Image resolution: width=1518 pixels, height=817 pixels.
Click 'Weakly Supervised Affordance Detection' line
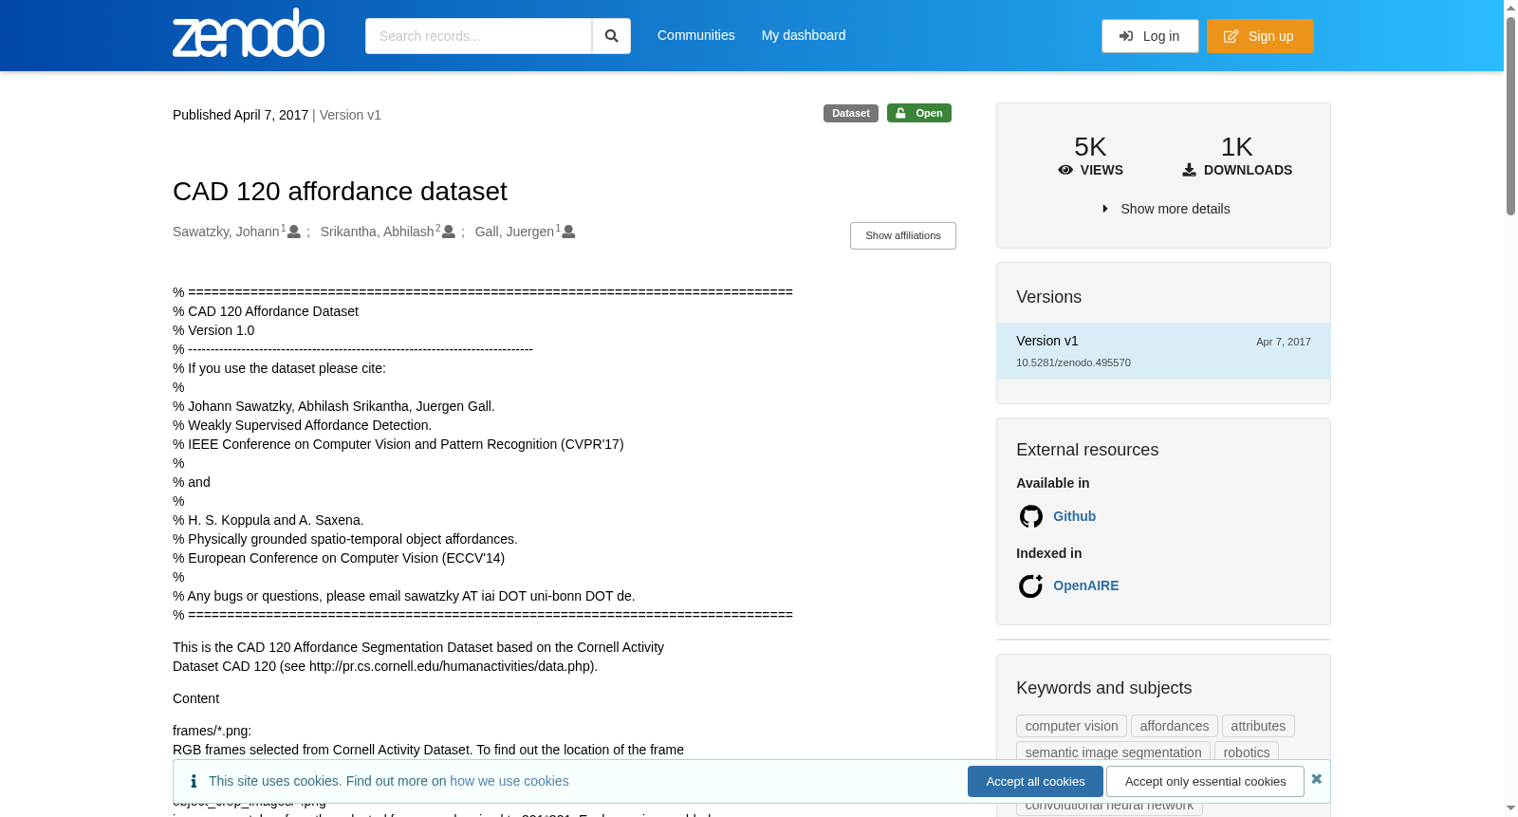click(x=309, y=425)
